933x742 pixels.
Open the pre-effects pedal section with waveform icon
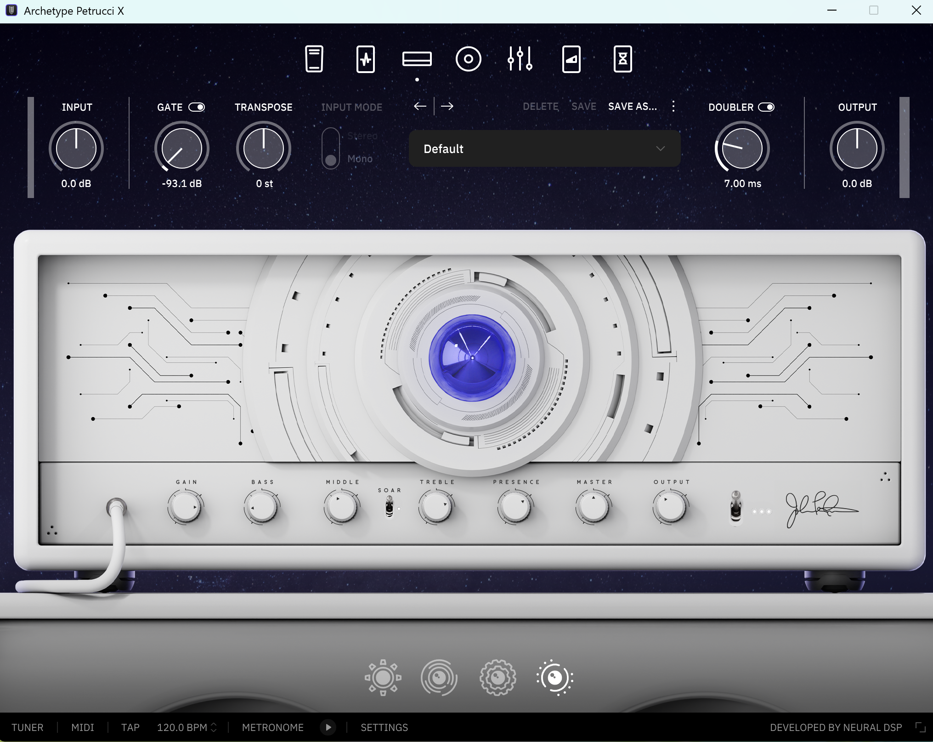coord(366,59)
